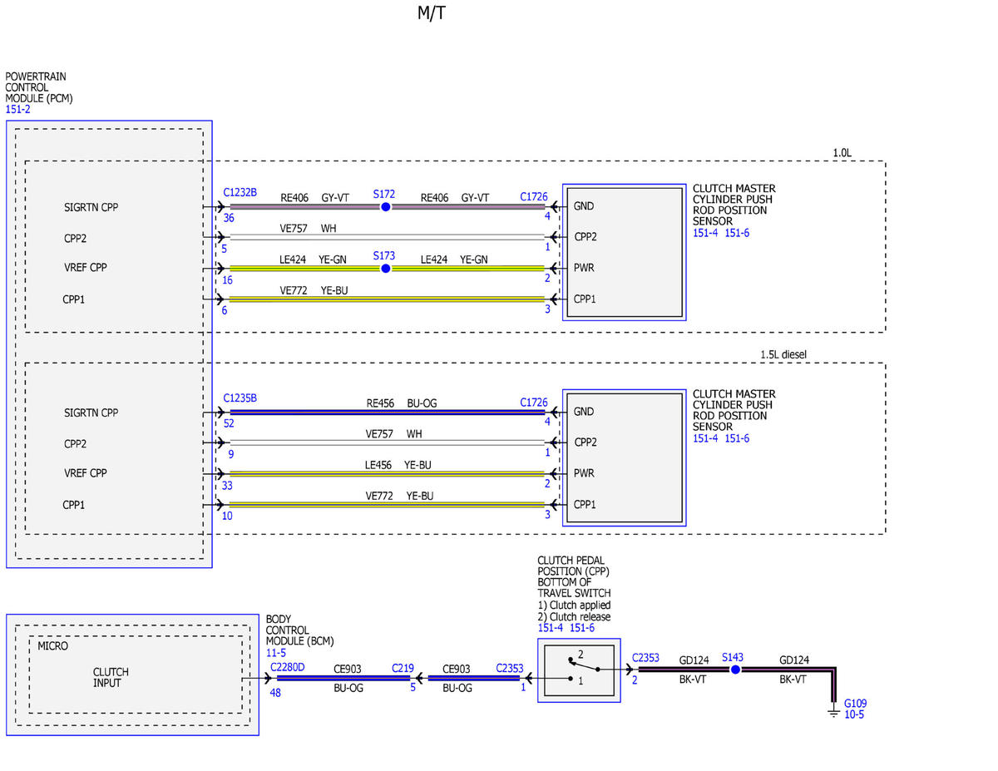The width and height of the screenshot is (998, 771).
Task: Select connector label C1232B
Action: pos(240,192)
